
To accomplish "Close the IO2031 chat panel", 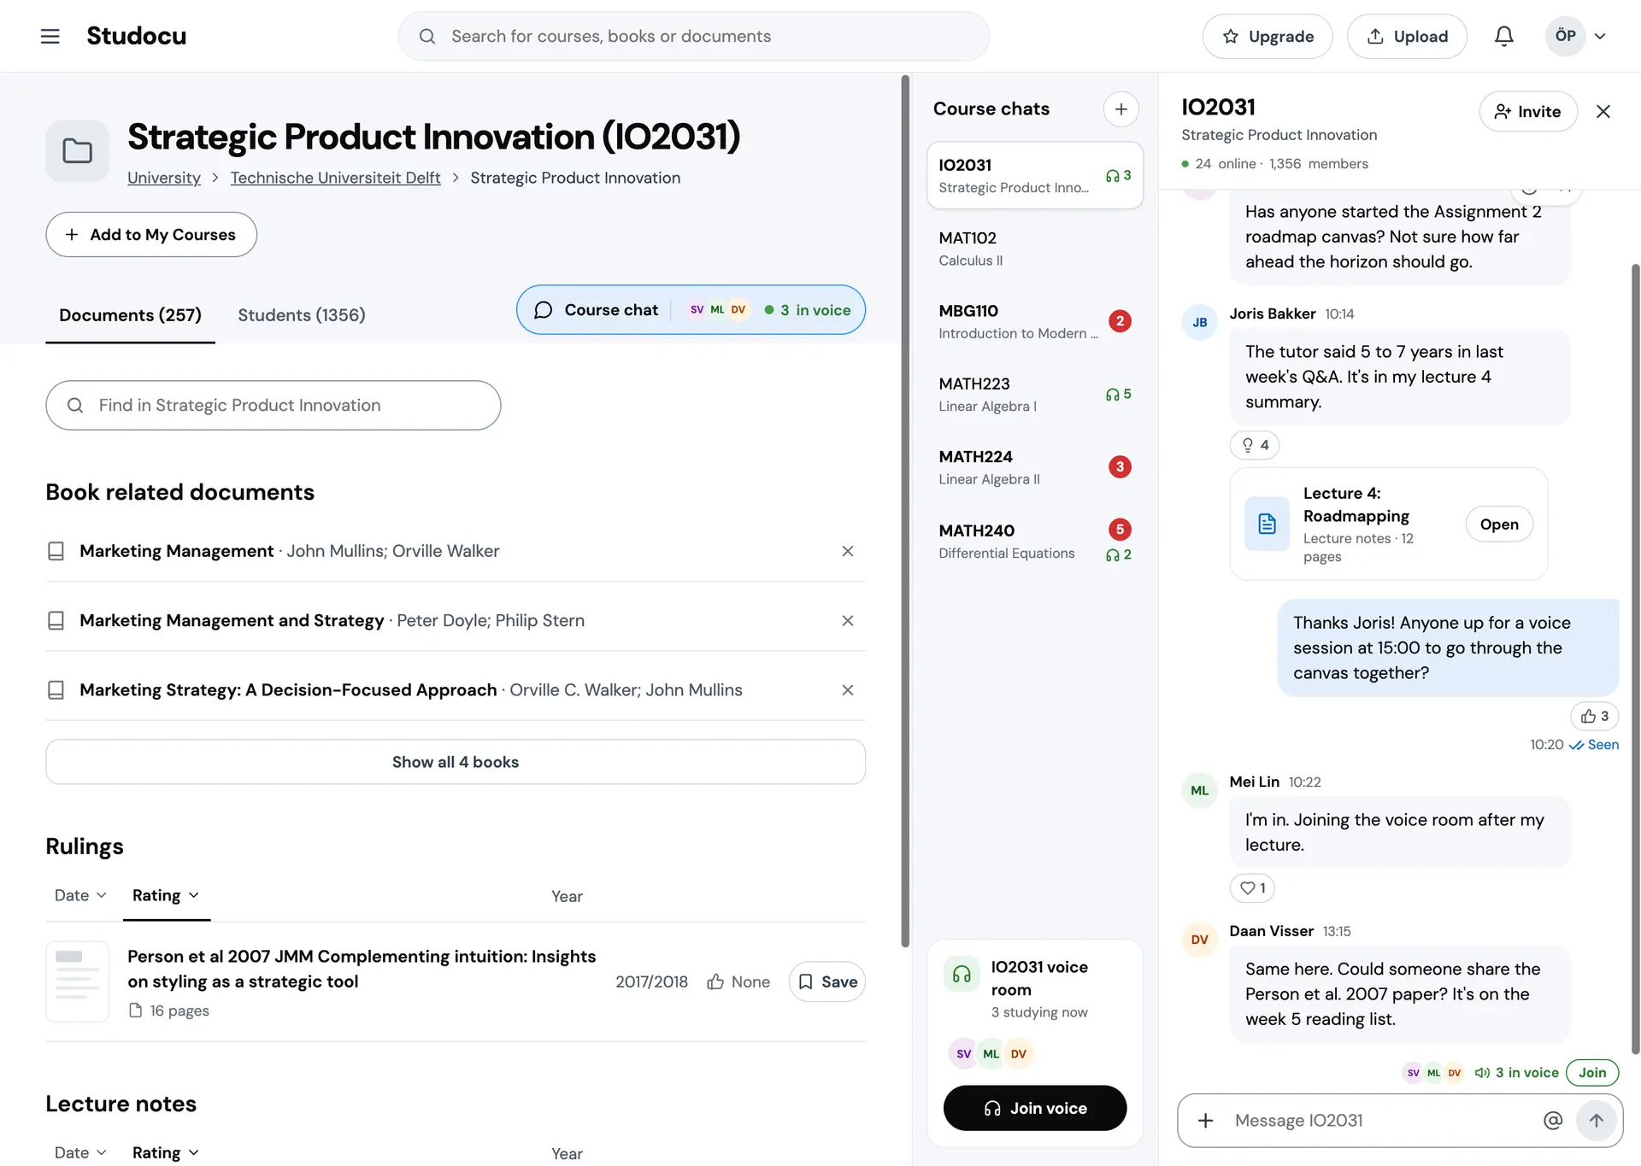I will tap(1603, 111).
